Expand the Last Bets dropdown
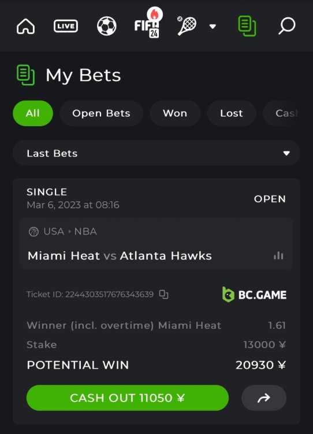Screen dimensions: 313x434 pyautogui.click(x=156, y=153)
